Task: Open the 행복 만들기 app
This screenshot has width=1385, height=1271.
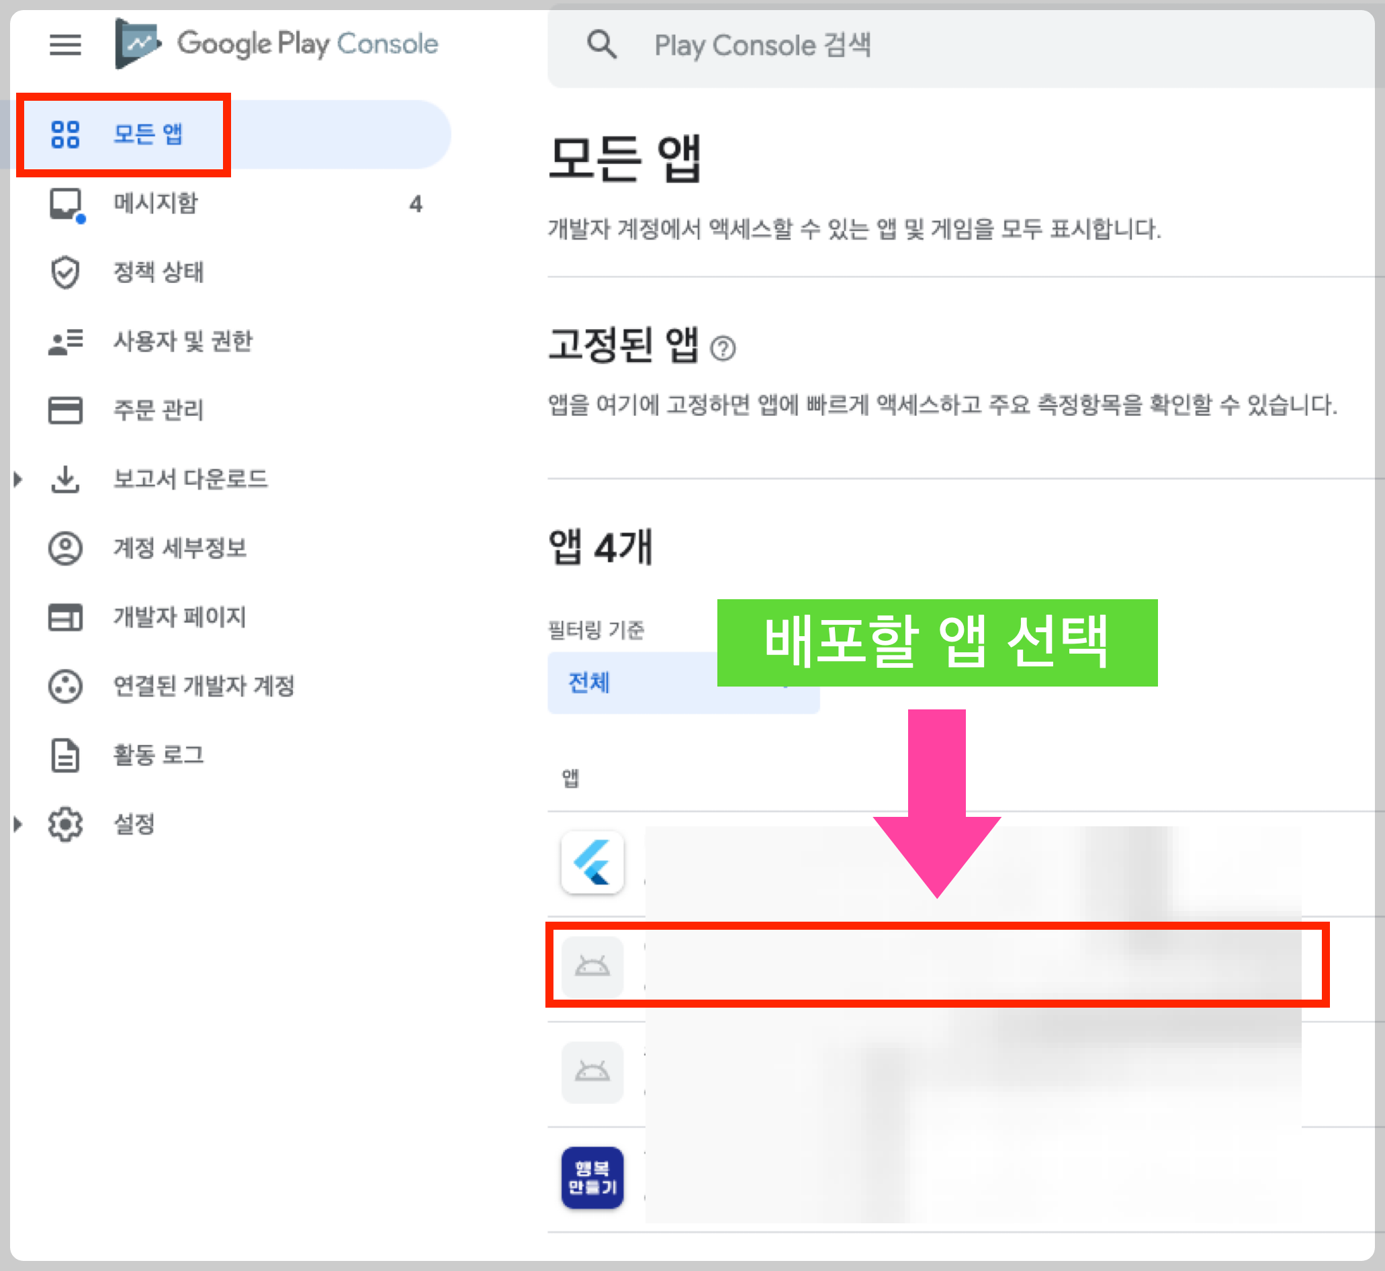Action: [592, 1178]
